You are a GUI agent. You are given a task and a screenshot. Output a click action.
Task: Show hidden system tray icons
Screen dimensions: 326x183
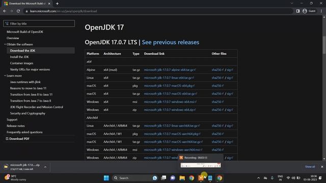click(x=258, y=178)
